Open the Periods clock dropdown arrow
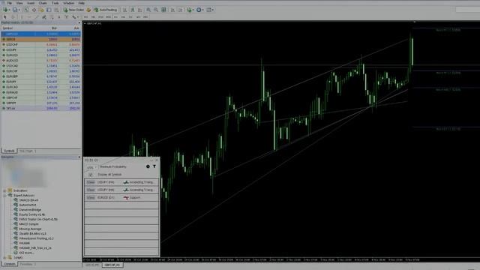Viewport: 480px width, 270px height. point(203,10)
